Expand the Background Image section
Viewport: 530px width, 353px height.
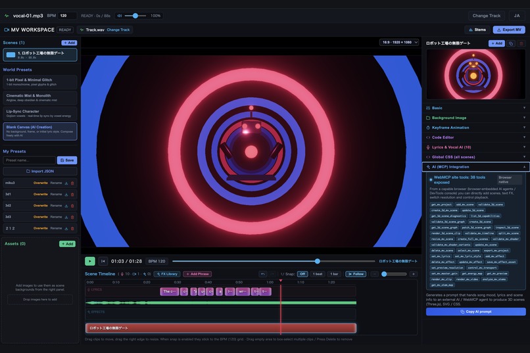click(475, 118)
